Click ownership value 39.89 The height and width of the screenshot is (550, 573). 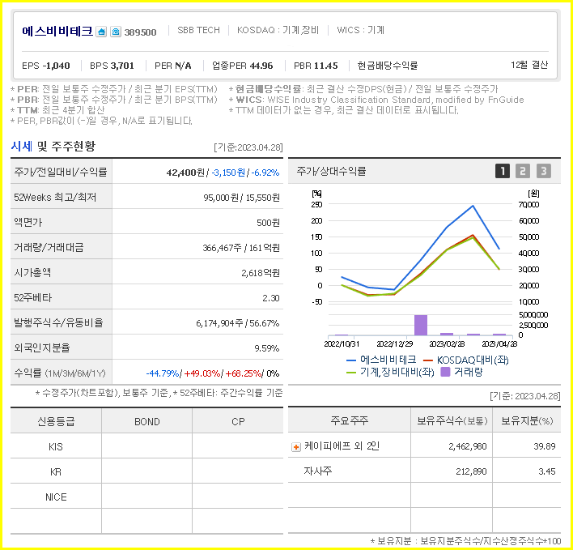point(545,446)
